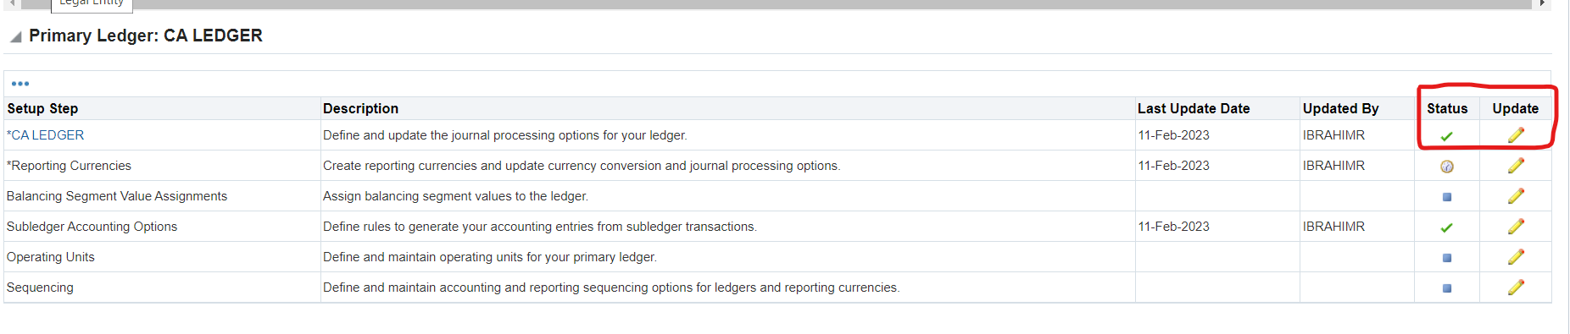Click the blue square status for Operating Units
The height and width of the screenshot is (334, 1570).
(x=1446, y=258)
